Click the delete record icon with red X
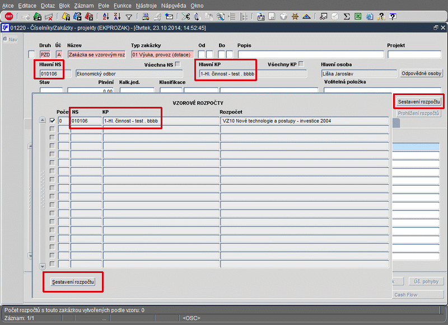Image resolution: width=448 pixels, height=325 pixels. click(49, 17)
